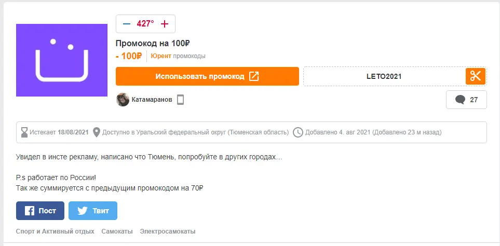This screenshot has height=246, width=500.
Task: Click Использовать промокод orange button
Action: tap(207, 76)
